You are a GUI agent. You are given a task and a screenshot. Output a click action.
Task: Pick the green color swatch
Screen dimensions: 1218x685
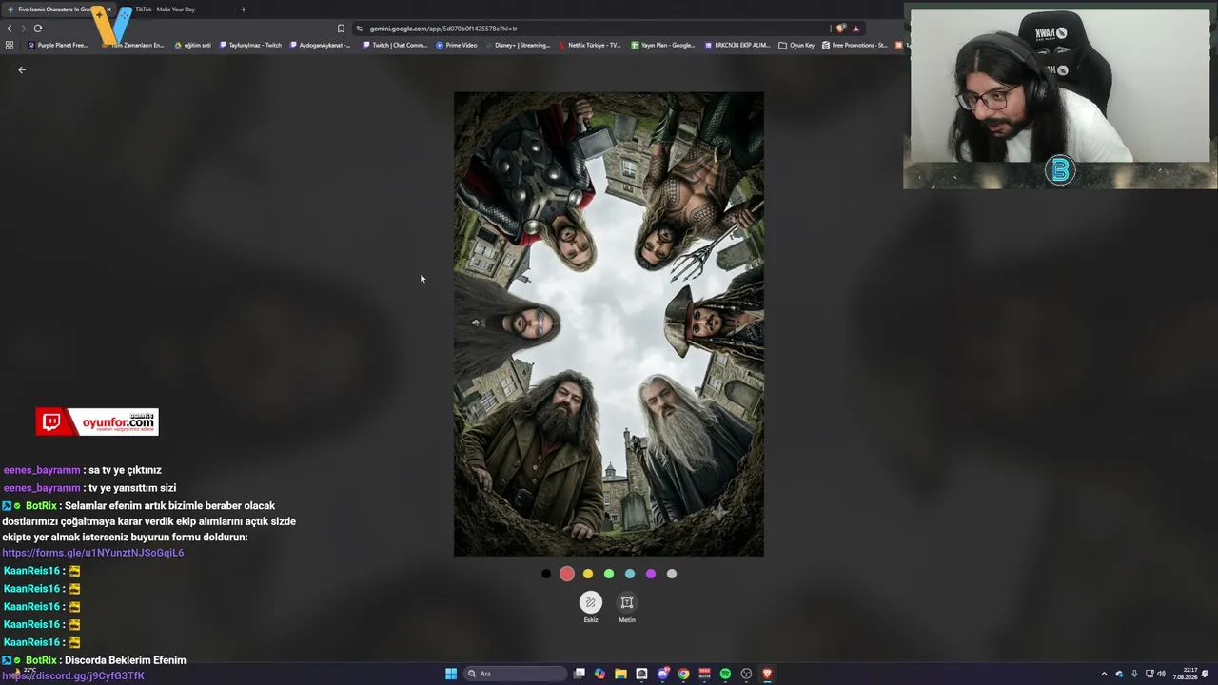pyautogui.click(x=609, y=574)
